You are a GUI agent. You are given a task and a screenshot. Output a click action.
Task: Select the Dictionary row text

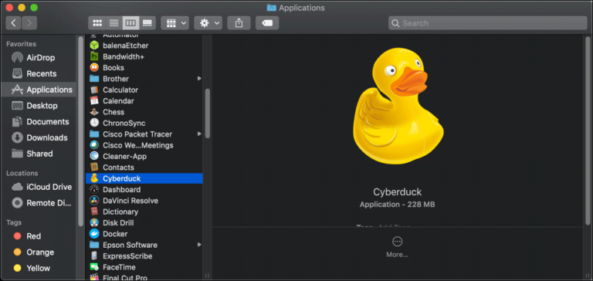120,212
